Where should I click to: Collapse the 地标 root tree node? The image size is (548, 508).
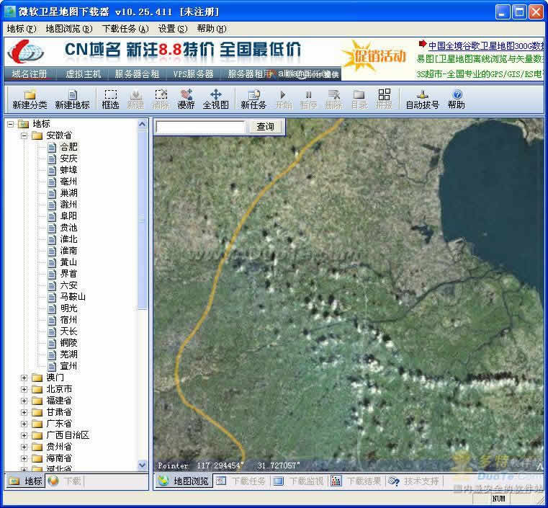[11, 124]
